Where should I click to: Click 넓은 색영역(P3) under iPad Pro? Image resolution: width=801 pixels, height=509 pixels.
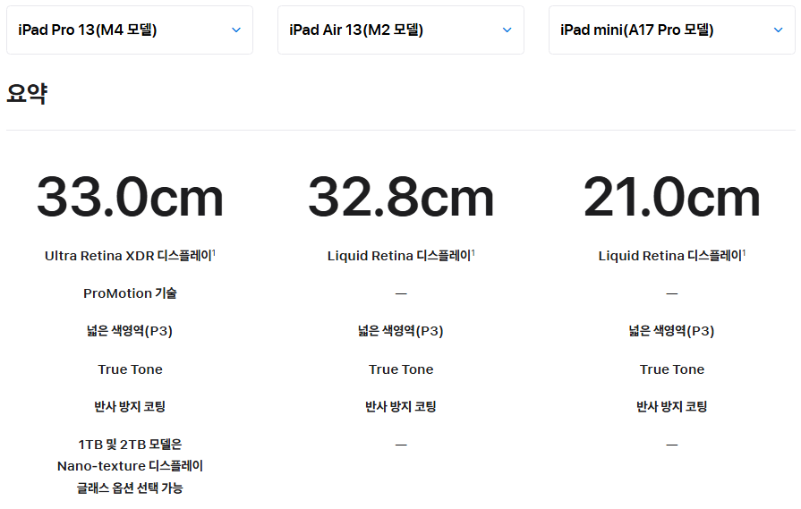[130, 331]
